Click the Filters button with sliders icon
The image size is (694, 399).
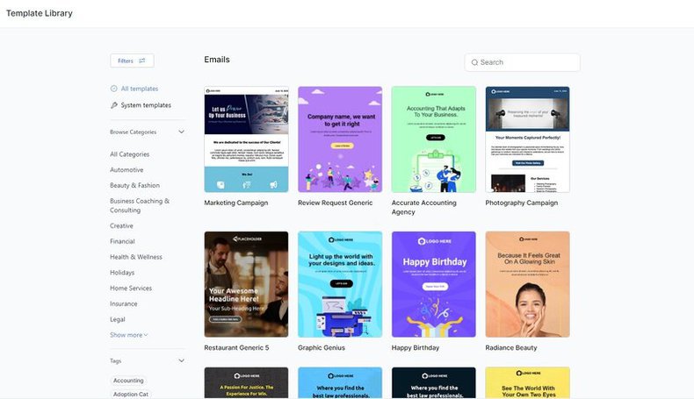point(132,61)
